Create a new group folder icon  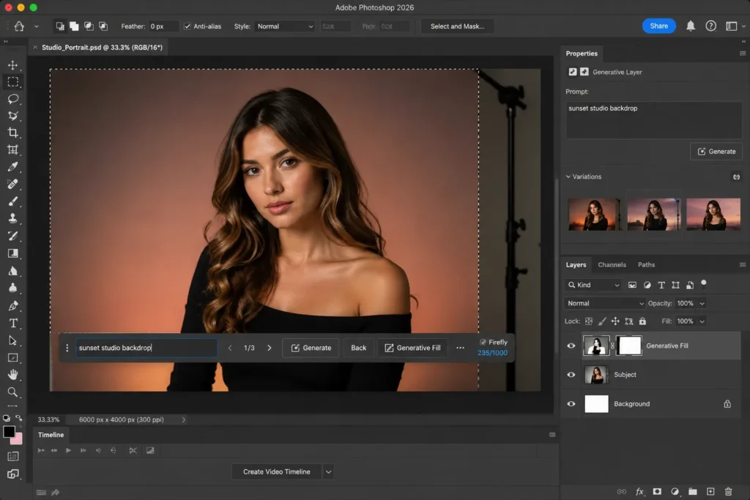(x=693, y=491)
